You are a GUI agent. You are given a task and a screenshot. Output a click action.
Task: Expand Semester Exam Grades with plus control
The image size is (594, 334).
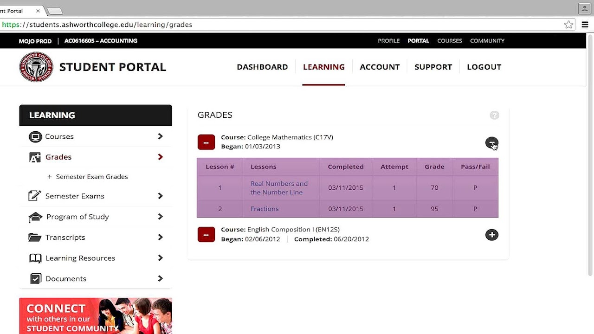click(49, 177)
